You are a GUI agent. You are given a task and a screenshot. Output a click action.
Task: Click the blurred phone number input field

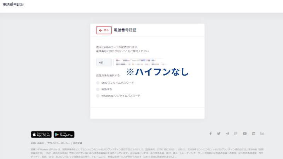pos(138,63)
